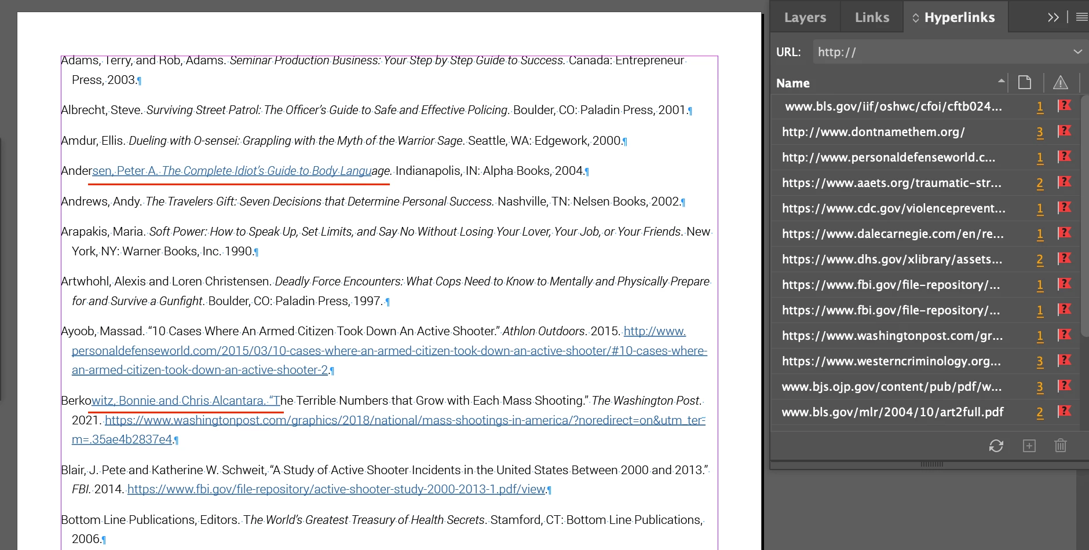Image resolution: width=1089 pixels, height=550 pixels.
Task: Click red status flag for art2full.pdf row
Action: pos(1065,411)
